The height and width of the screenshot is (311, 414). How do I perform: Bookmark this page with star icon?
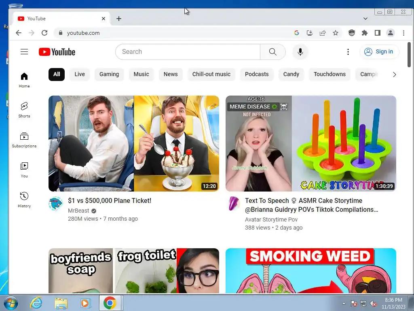pyautogui.click(x=335, y=33)
